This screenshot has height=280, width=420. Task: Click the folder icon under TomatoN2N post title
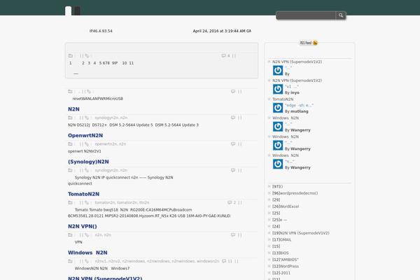(x=70, y=202)
